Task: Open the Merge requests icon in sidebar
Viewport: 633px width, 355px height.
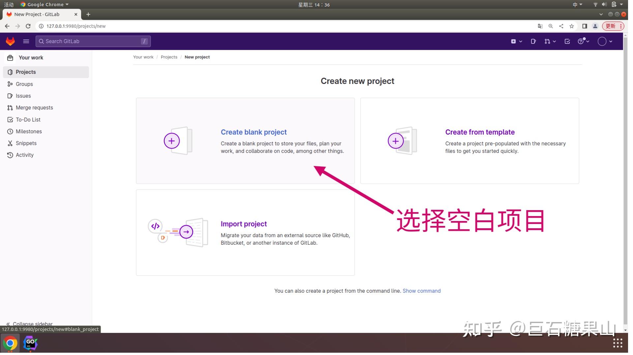Action: click(x=10, y=108)
